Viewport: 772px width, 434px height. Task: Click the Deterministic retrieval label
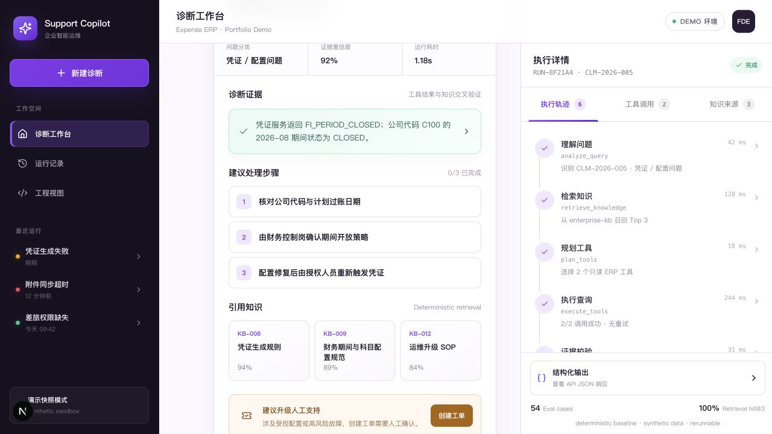[x=448, y=307]
